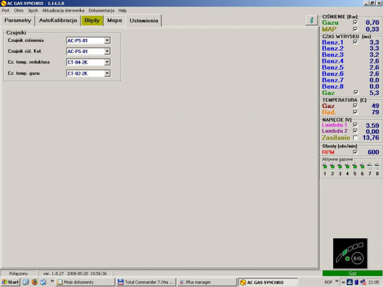Click the Benz.4 label
This screenshot has height=287, width=383.
pyautogui.click(x=333, y=61)
